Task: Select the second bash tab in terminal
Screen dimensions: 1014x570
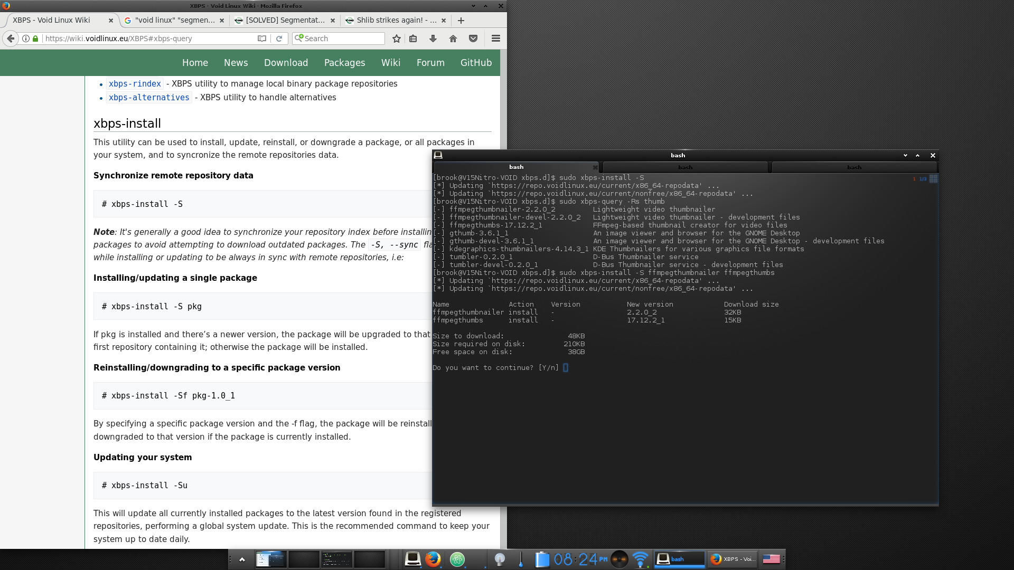Action: 685,167
